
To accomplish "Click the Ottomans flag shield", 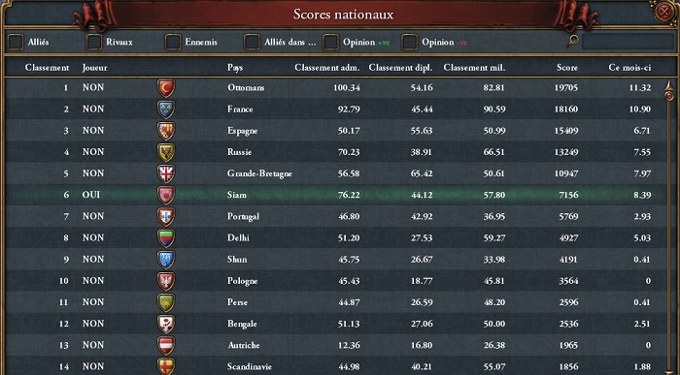I will [x=166, y=88].
